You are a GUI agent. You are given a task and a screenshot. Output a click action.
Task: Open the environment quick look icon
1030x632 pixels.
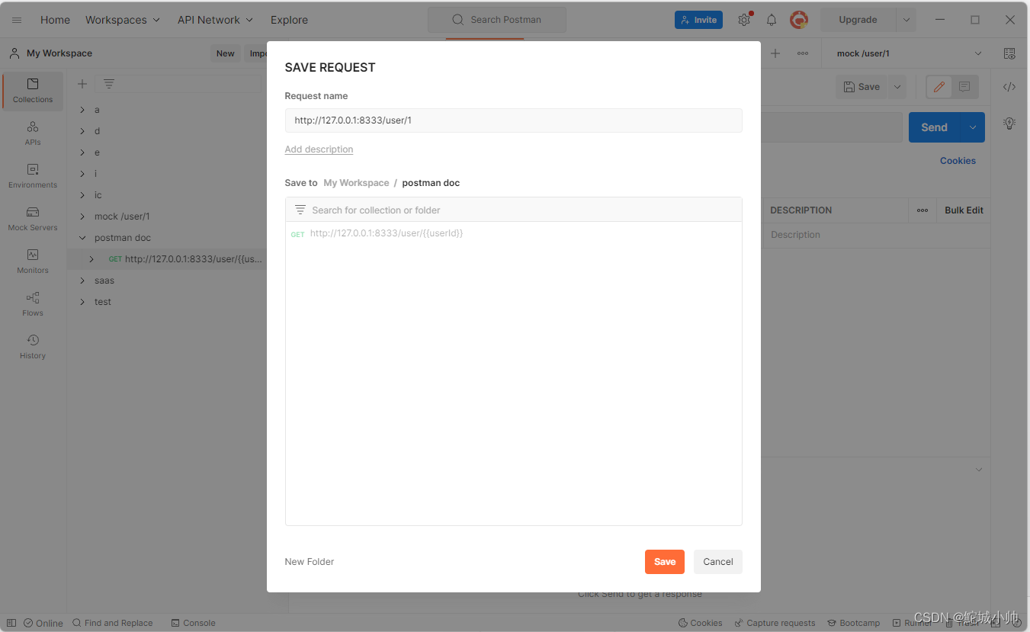[1009, 53]
